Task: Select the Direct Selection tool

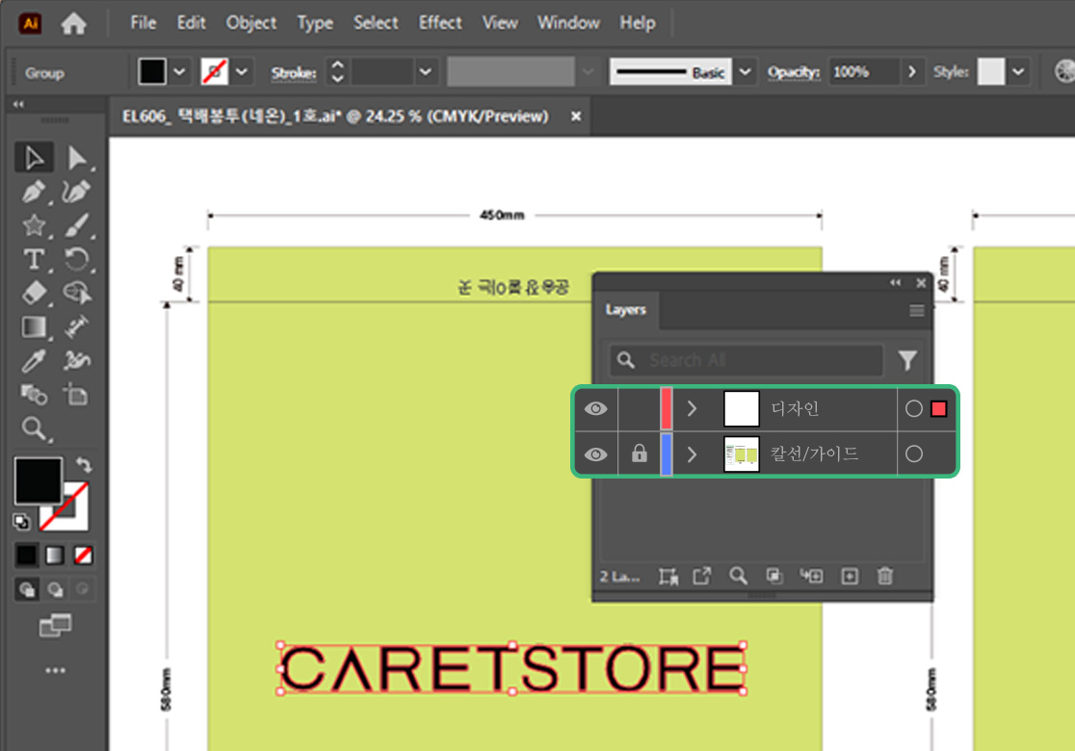Action: point(77,158)
